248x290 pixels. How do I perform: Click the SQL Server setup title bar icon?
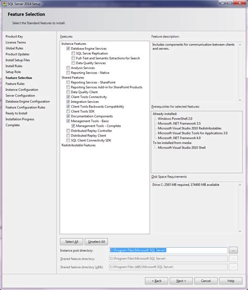tap(4, 4)
